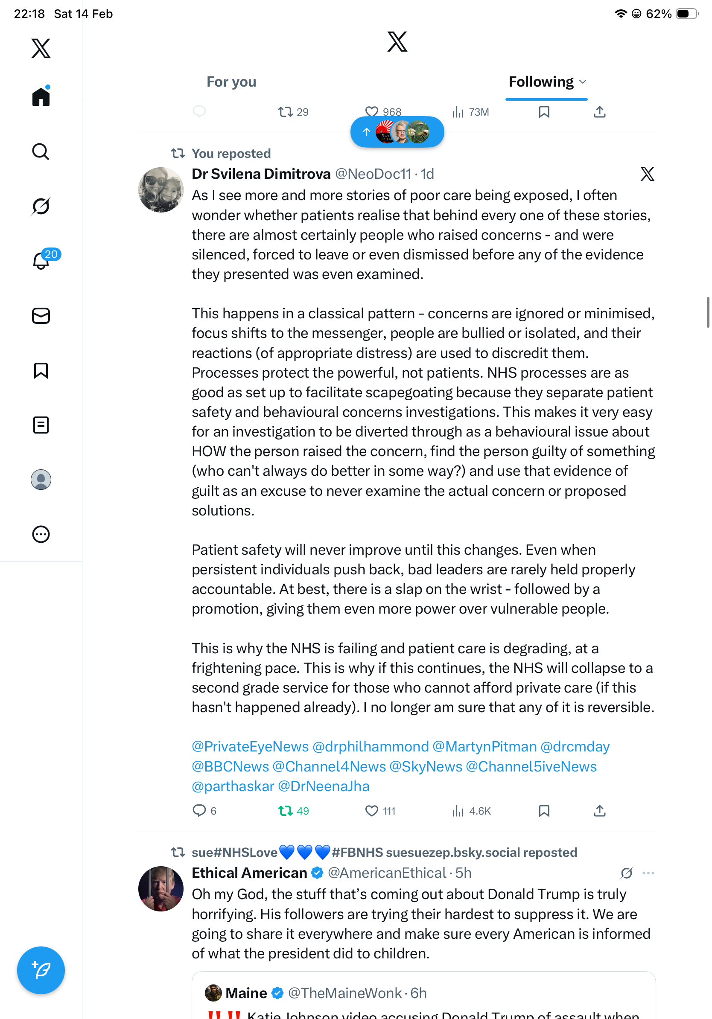
Task: Go to Home in the sidebar
Action: click(41, 96)
